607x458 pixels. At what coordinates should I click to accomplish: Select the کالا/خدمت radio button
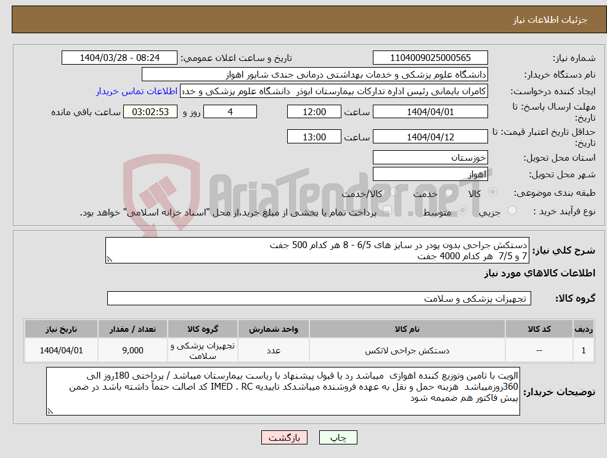pyautogui.click(x=394, y=192)
